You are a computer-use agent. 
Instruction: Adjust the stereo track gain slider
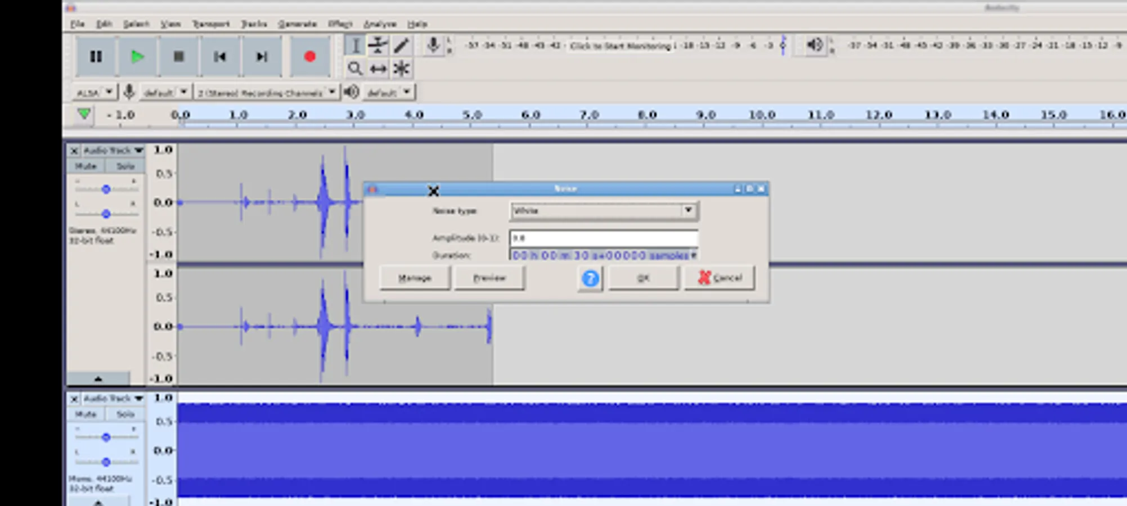105,189
